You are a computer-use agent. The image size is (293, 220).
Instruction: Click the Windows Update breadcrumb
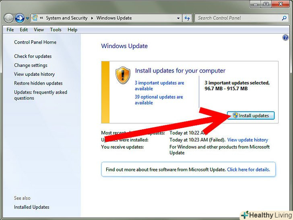[x=114, y=18]
